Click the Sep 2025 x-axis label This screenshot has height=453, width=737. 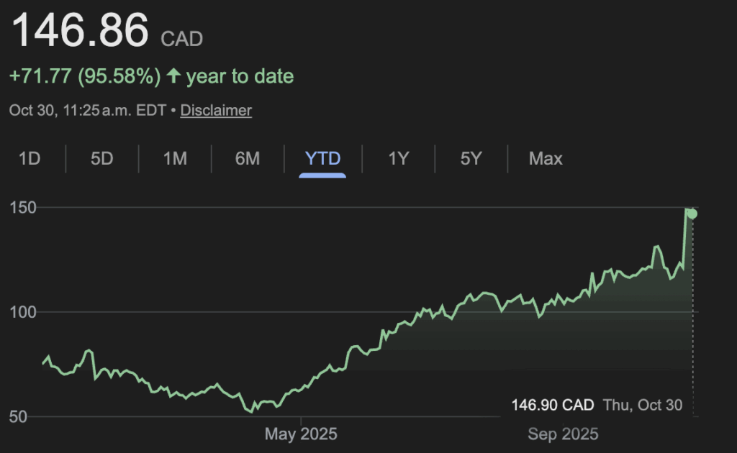pos(563,434)
